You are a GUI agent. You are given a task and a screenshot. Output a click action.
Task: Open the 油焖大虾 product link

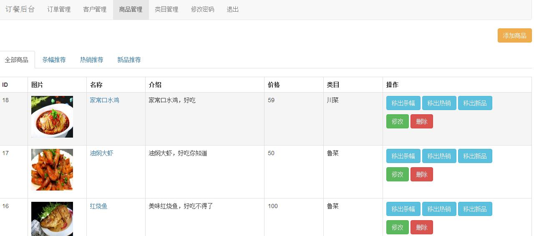102,153
